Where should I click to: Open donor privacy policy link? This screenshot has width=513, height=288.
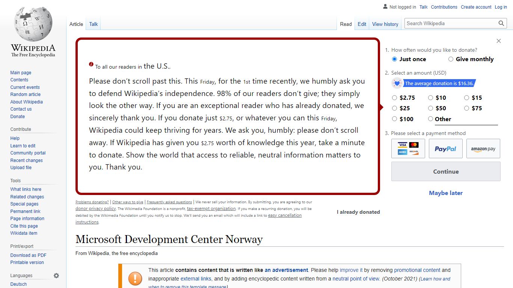[x=95, y=208]
